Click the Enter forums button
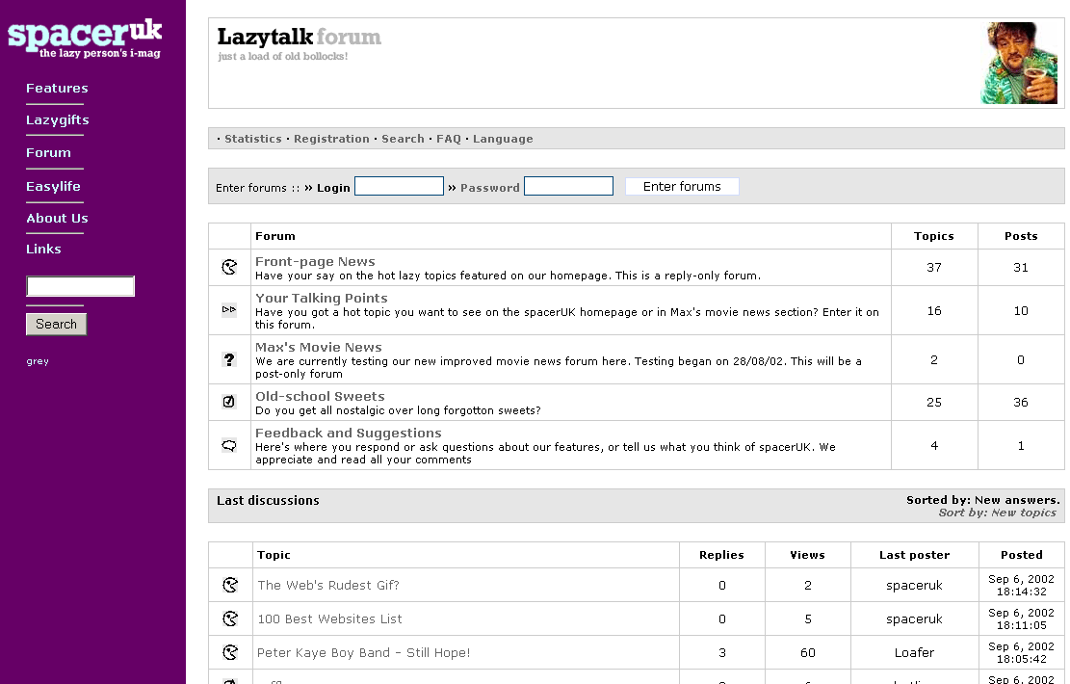The image size is (1070, 684). point(682,186)
